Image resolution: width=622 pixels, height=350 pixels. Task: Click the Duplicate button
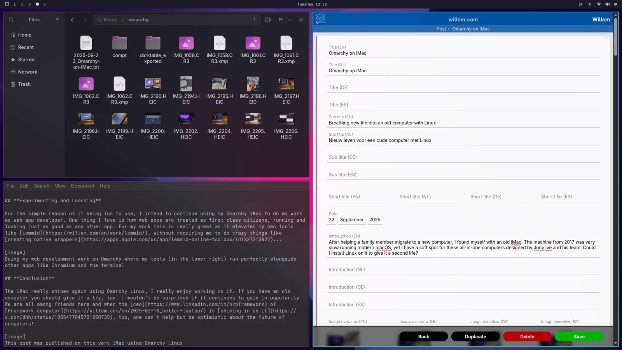pos(475,337)
